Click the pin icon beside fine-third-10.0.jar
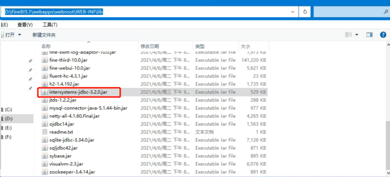This screenshot has height=177, width=390. pyautogui.click(x=30, y=61)
